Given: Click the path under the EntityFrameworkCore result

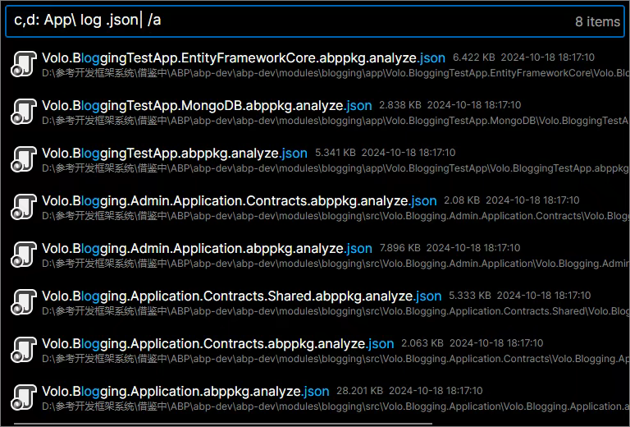Looking at the screenshot, I should tap(336, 73).
